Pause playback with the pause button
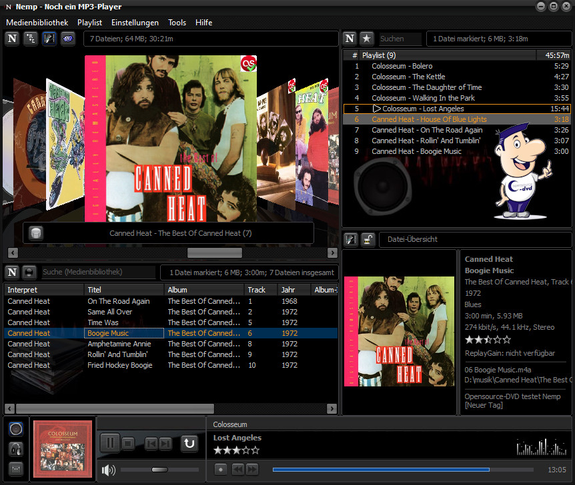The height and width of the screenshot is (485, 575). [110, 442]
